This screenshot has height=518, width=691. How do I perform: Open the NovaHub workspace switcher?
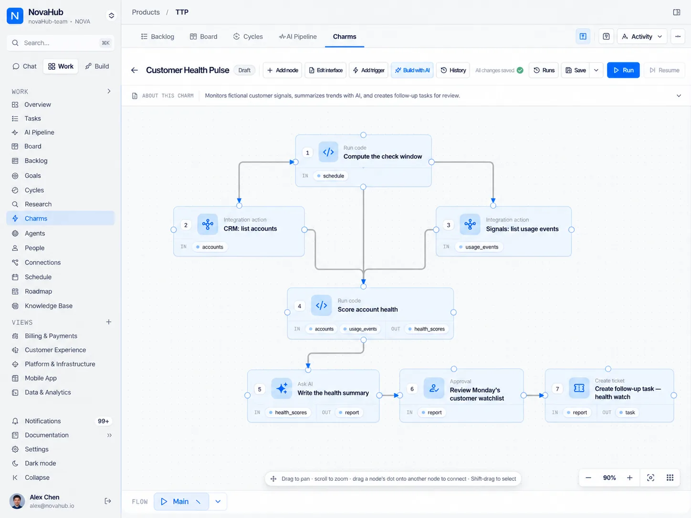pyautogui.click(x=111, y=16)
